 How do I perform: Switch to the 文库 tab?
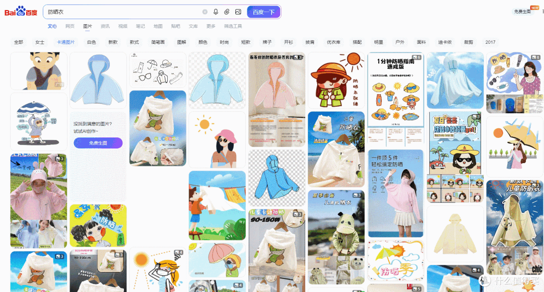pos(193,26)
